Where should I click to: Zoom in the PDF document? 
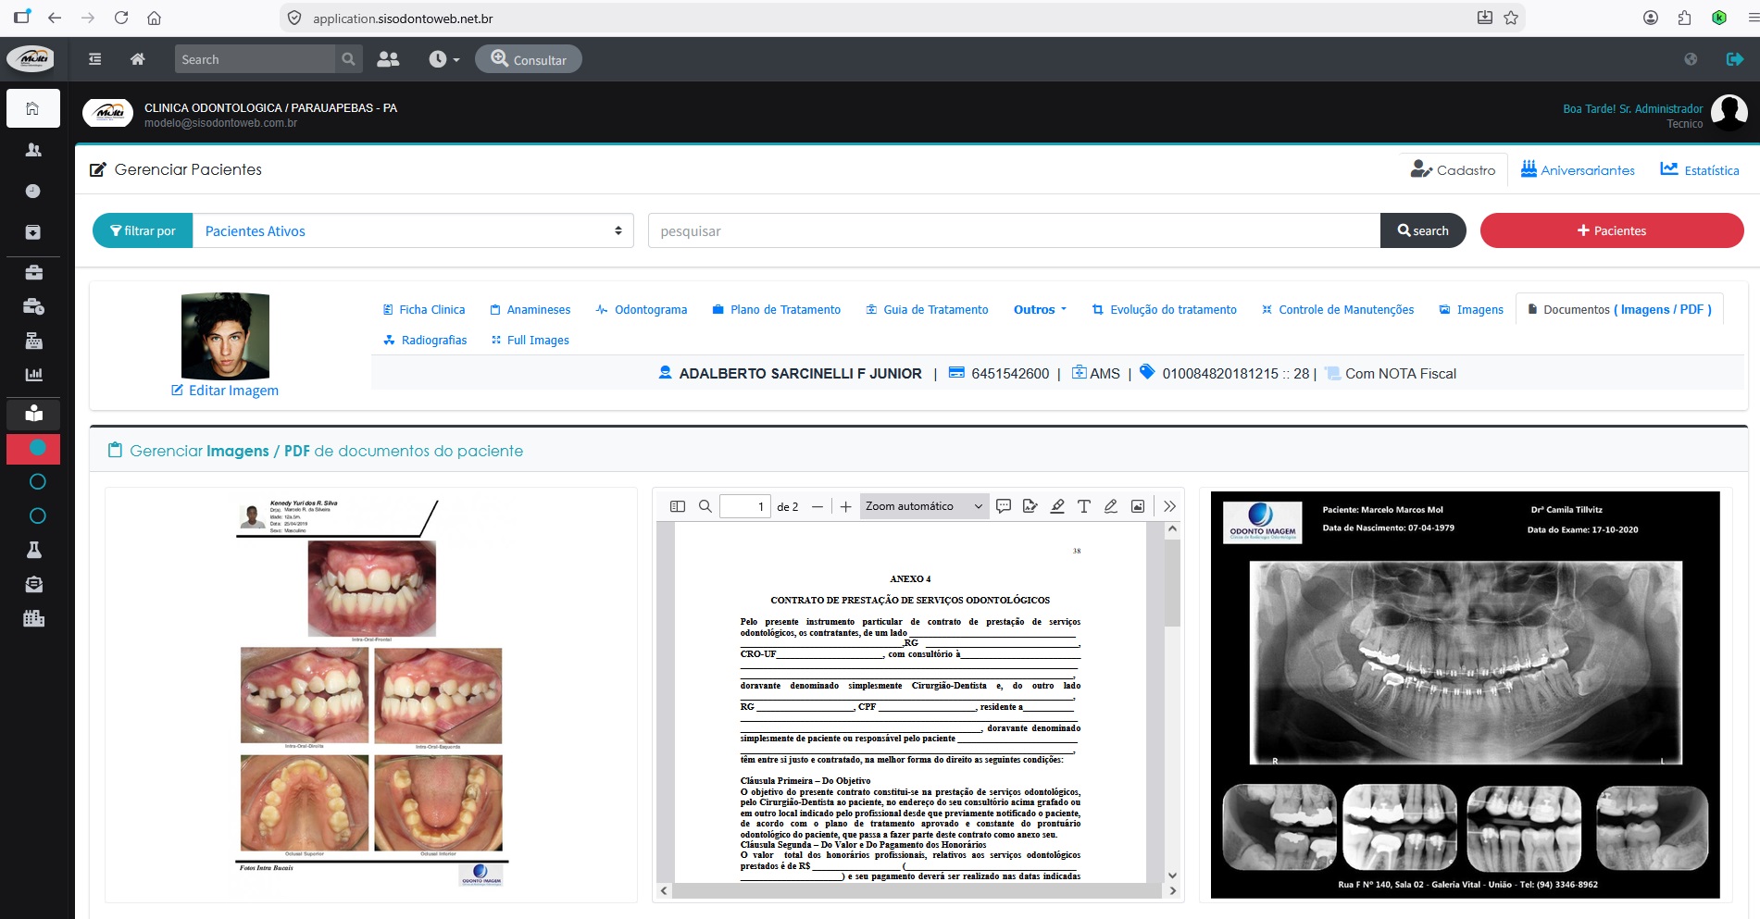coord(845,506)
